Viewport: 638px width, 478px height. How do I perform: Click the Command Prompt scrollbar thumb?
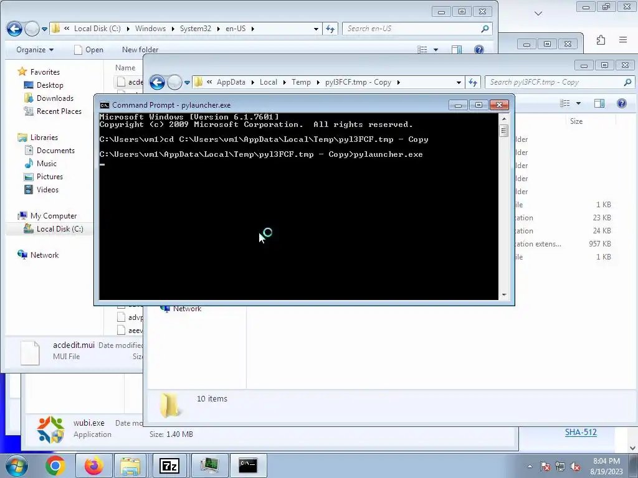pos(503,131)
